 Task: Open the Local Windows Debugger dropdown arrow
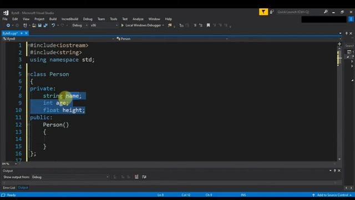163,26
